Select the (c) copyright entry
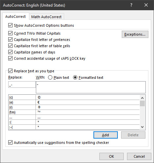This screenshot has width=154, height=163. tap(74, 97)
